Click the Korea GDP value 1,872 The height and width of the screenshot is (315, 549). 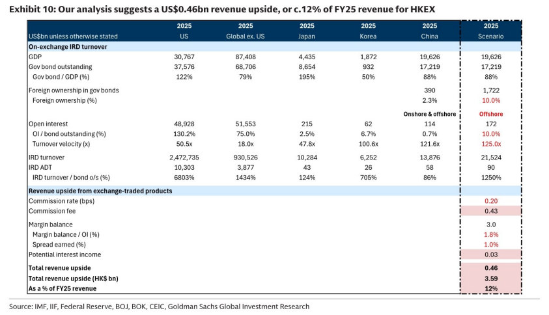369,57
